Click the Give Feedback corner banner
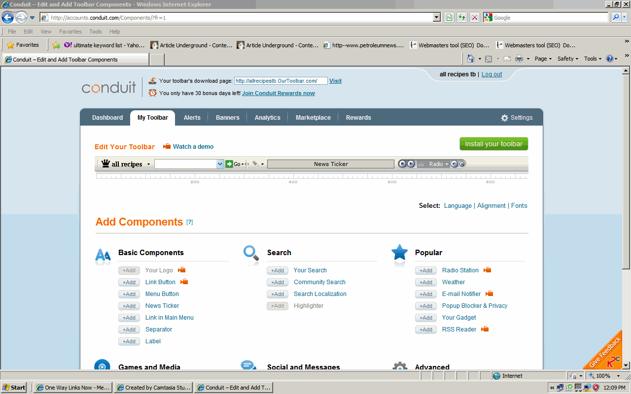631x394 pixels. [x=605, y=351]
